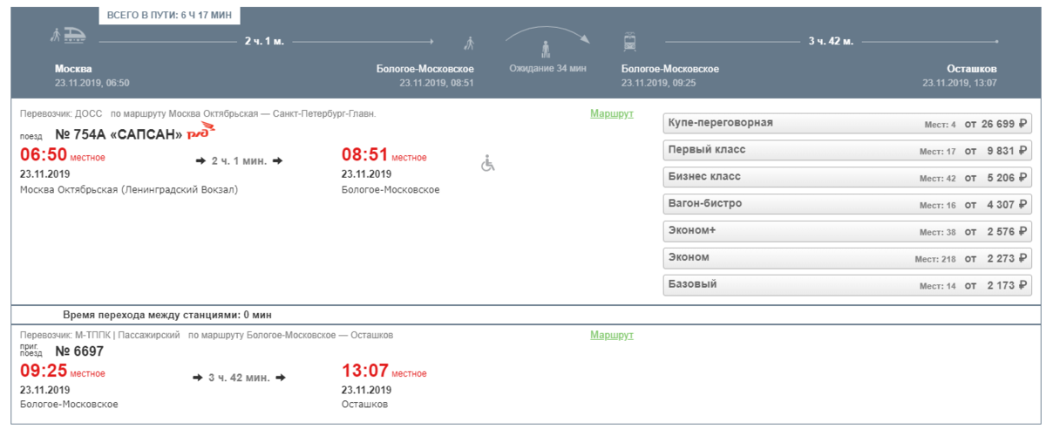Click Осташков arrival station in lower segment
This screenshot has width=1046, height=429.
[364, 405]
